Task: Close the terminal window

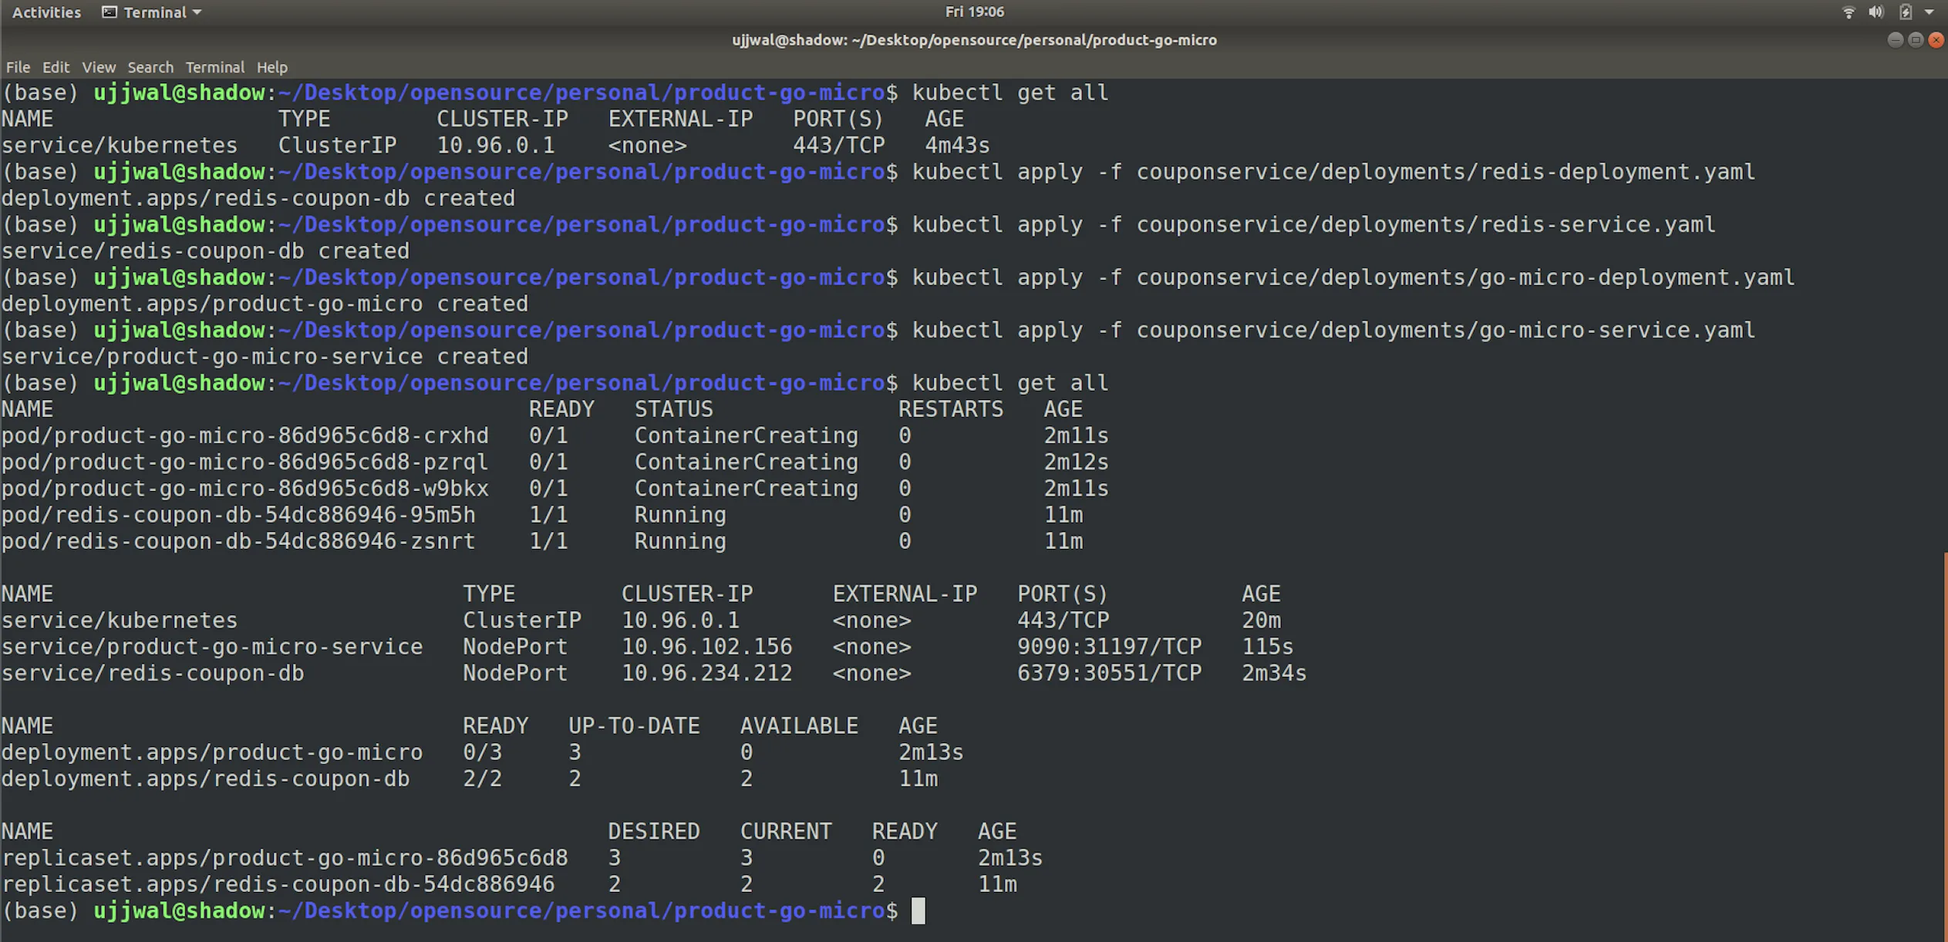Action: pos(1936,40)
